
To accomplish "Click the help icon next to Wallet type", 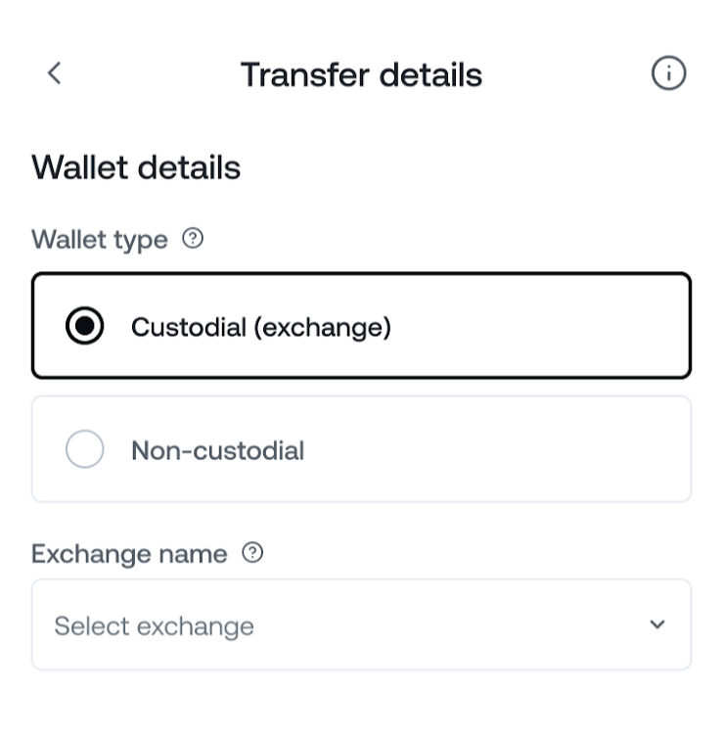I will (194, 238).
